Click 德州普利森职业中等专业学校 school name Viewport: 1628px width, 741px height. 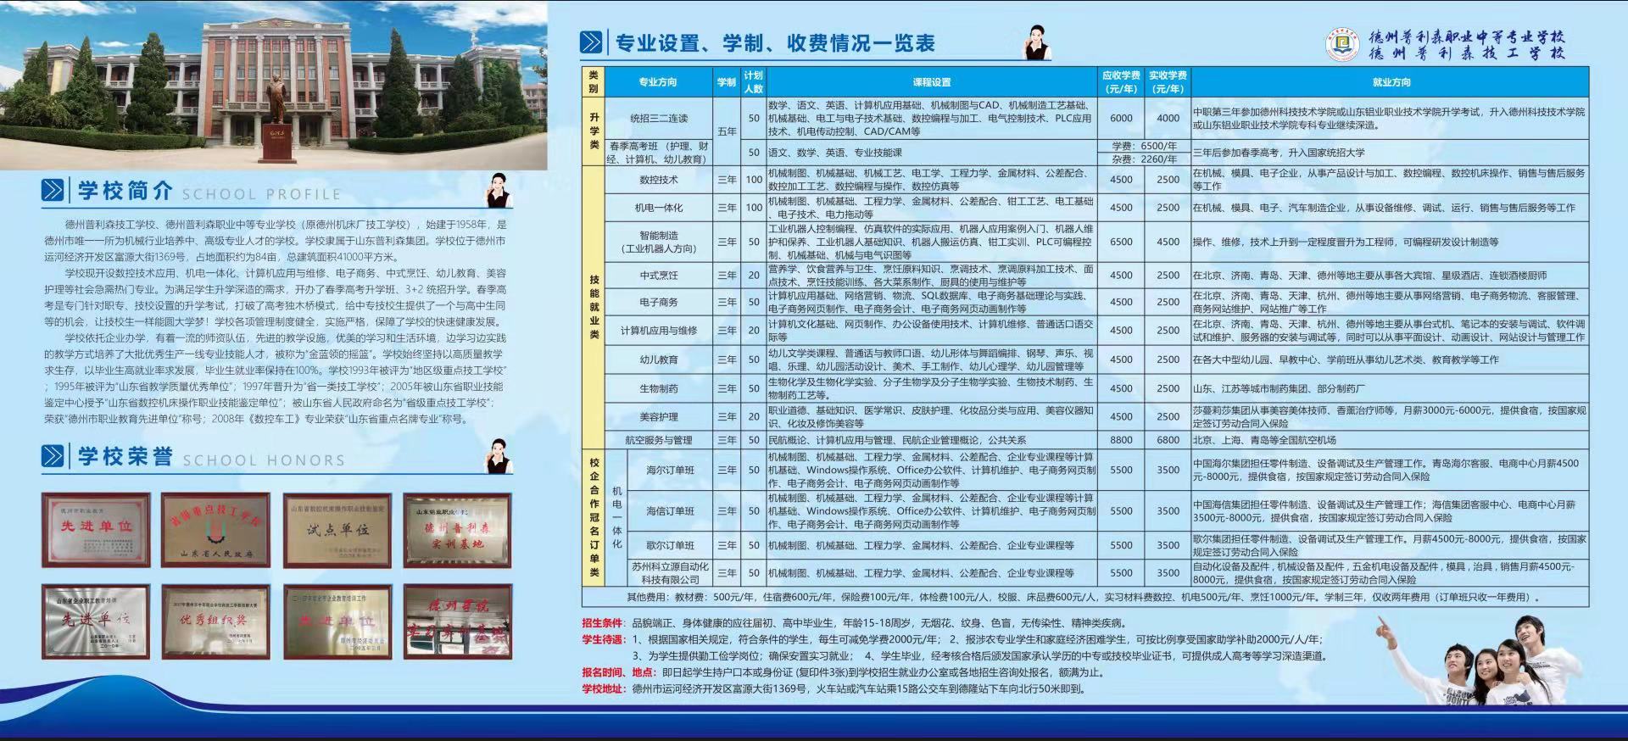pyautogui.click(x=1467, y=37)
